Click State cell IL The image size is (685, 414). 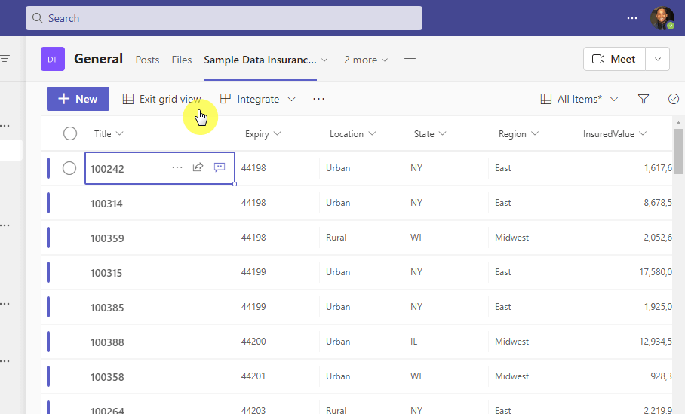[x=446, y=342]
